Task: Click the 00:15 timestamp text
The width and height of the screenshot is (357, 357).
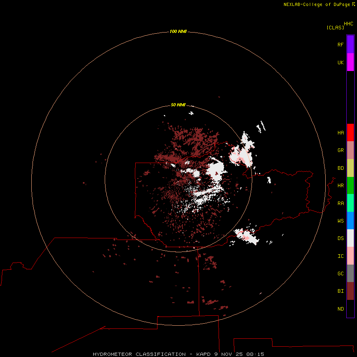Action: pyautogui.click(x=255, y=354)
